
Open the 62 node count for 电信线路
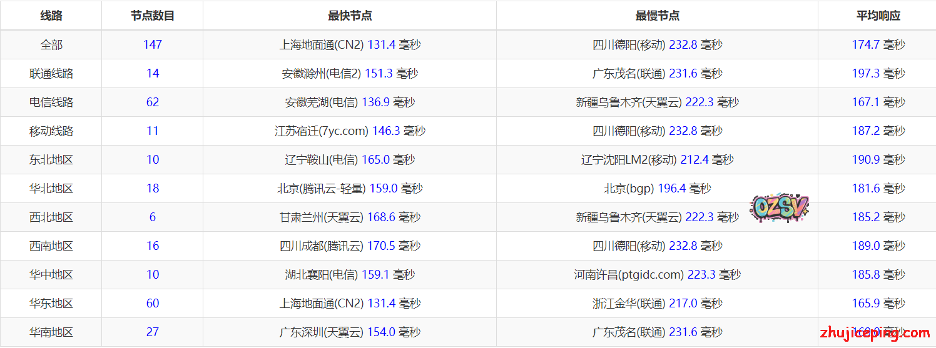click(153, 102)
